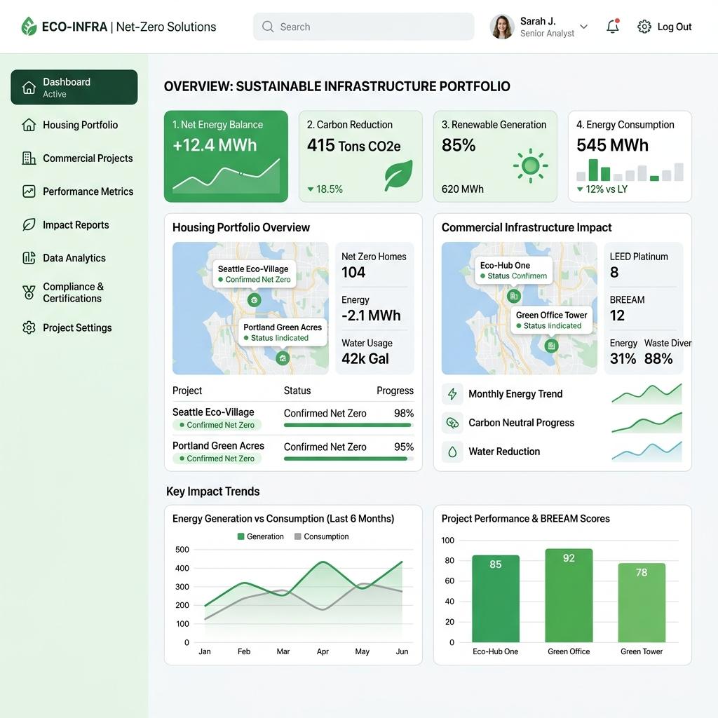The width and height of the screenshot is (718, 718).
Task: Click Sarah J. profile avatar
Action: click(502, 27)
